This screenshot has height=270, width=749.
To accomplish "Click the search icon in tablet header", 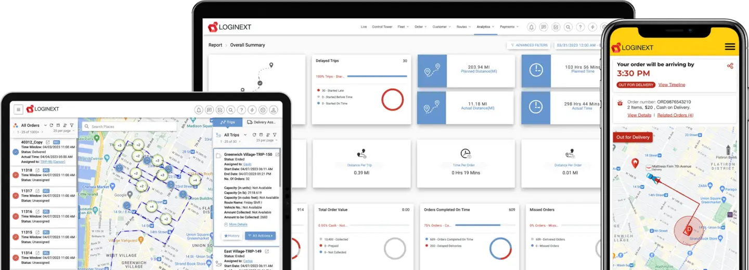I will (x=230, y=110).
